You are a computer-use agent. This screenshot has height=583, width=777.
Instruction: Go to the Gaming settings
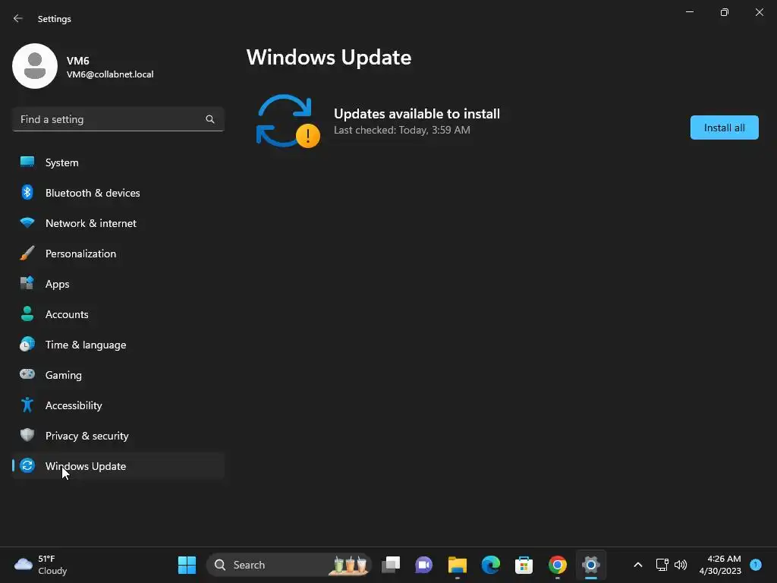[x=118, y=375]
